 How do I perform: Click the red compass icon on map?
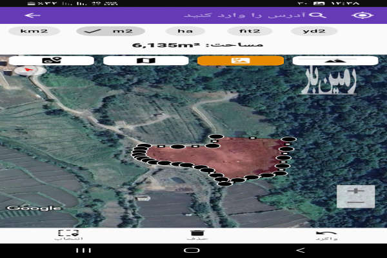[28, 71]
